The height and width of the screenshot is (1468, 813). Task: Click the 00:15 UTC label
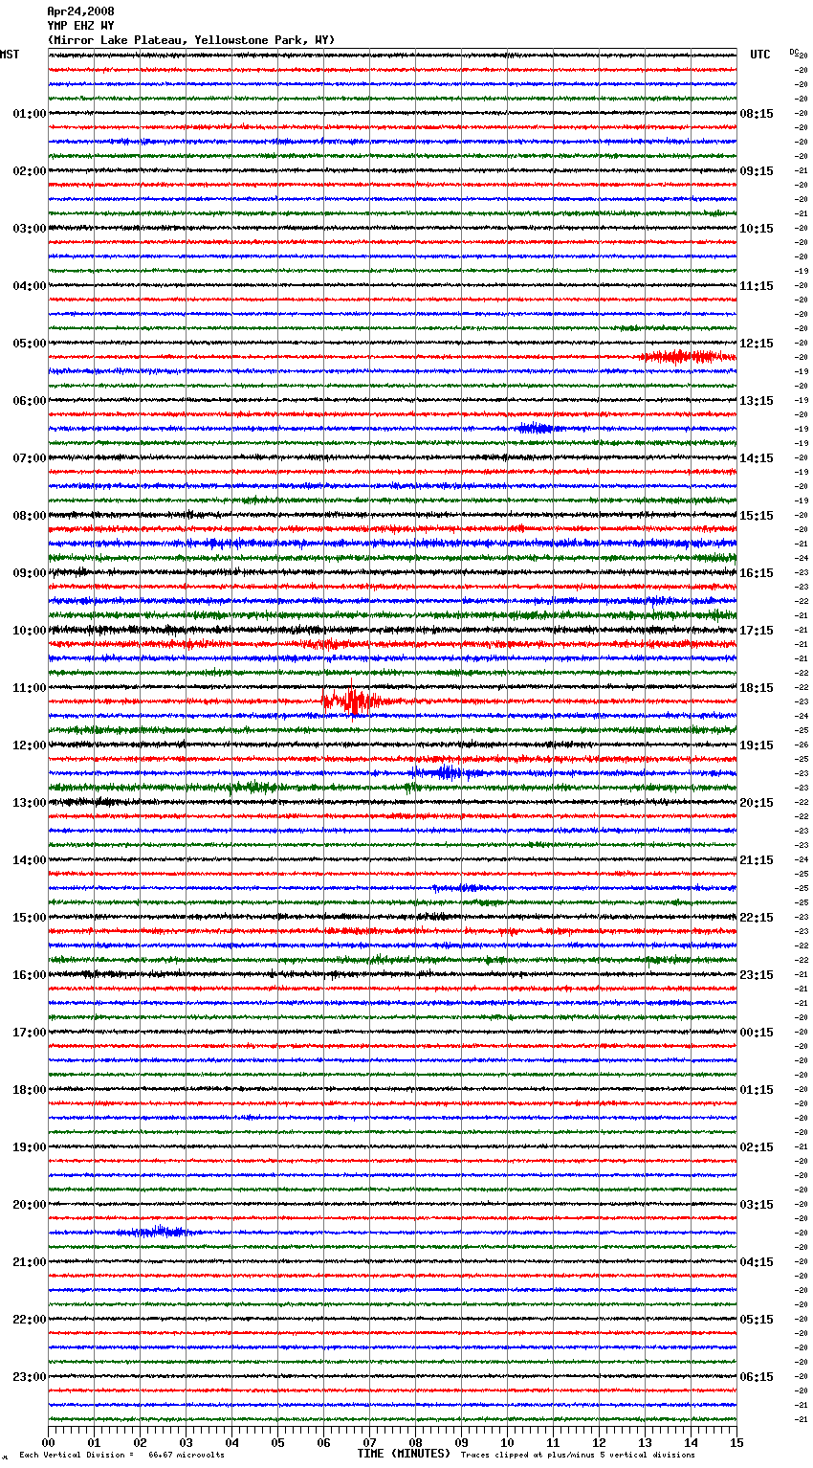click(x=757, y=1033)
